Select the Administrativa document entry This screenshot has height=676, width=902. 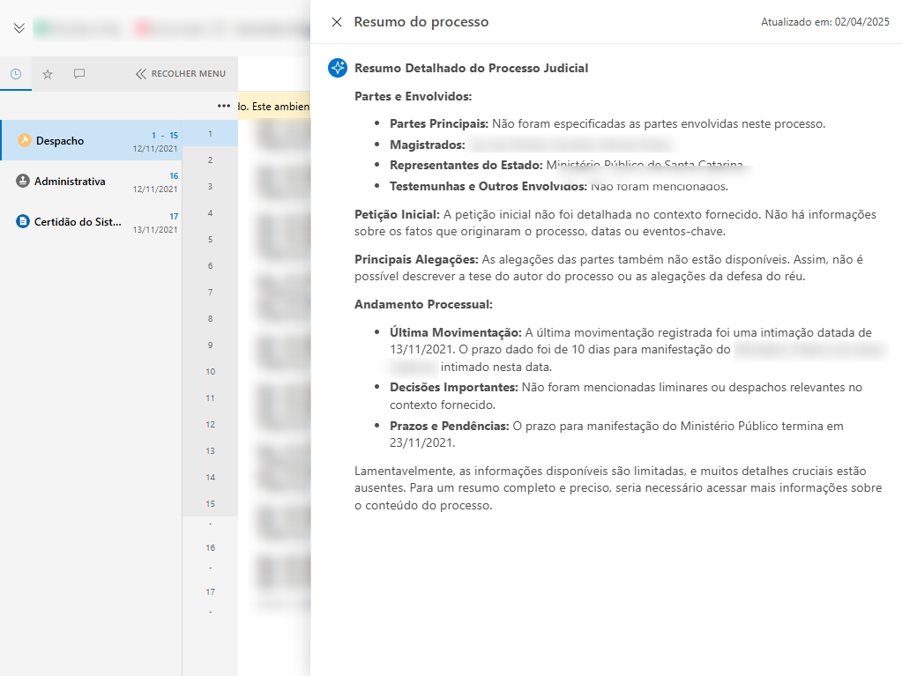(70, 182)
